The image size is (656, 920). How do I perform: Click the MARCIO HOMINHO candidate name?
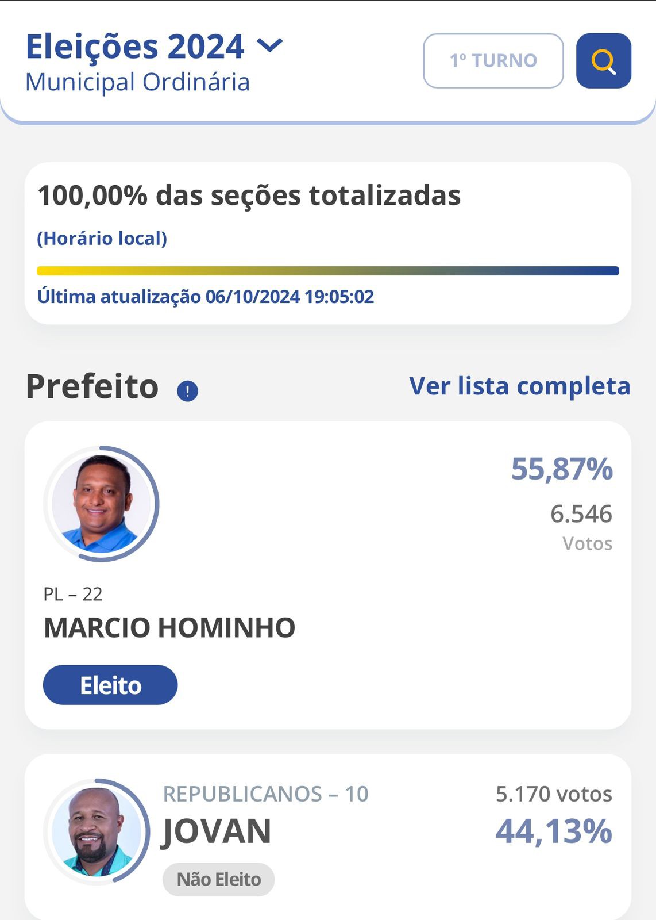[x=169, y=627]
